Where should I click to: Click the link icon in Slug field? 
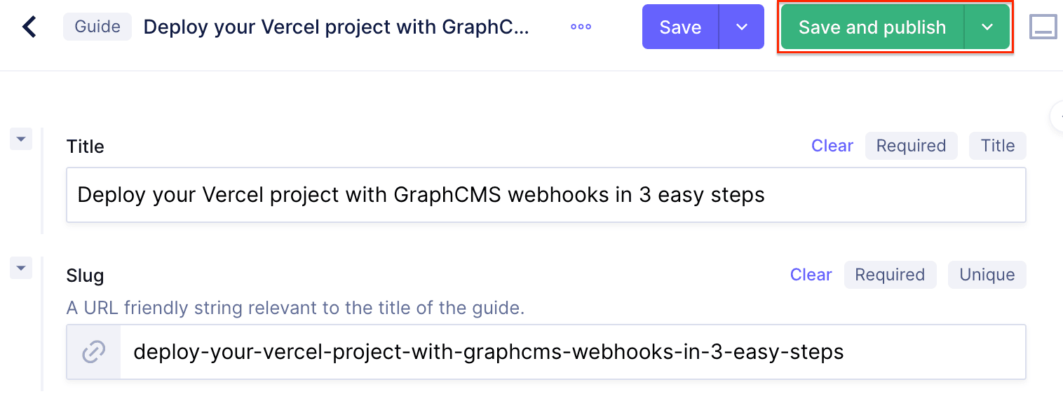pos(94,352)
